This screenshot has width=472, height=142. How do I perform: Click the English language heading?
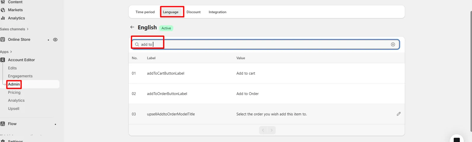[x=147, y=27]
